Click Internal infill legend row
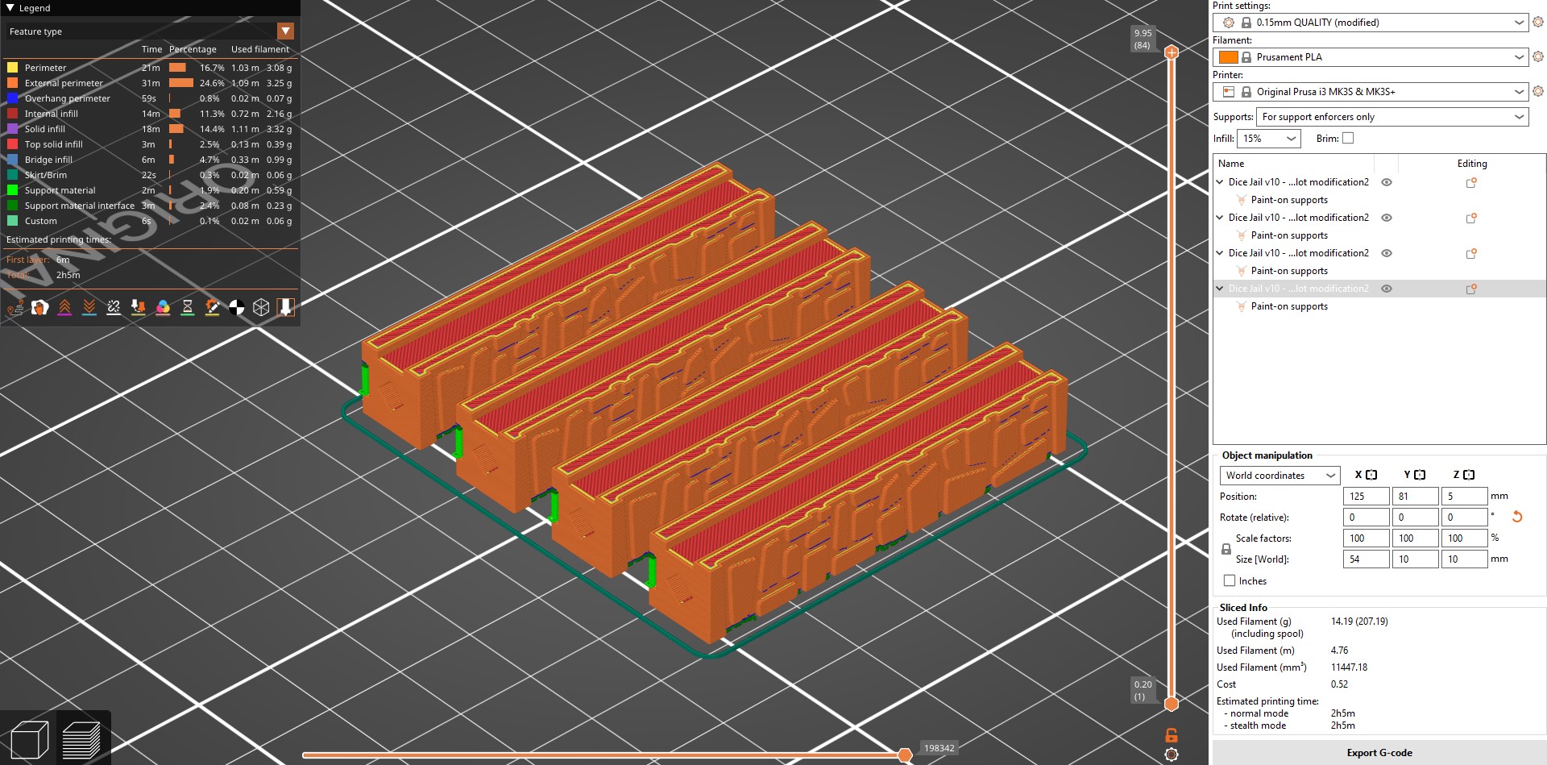The image size is (1547, 765). pyautogui.click(x=150, y=114)
